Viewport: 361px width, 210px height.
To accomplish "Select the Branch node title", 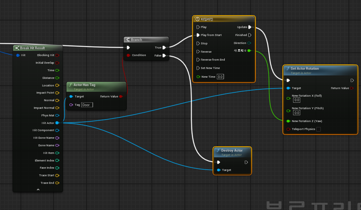I will [x=136, y=40].
